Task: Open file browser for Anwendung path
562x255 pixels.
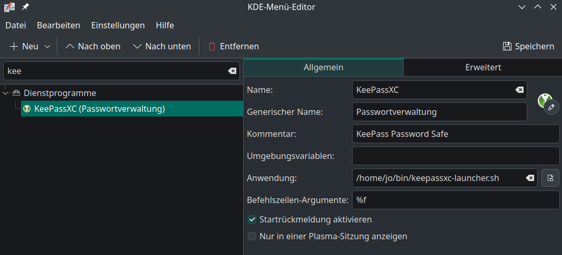Action: coord(550,178)
